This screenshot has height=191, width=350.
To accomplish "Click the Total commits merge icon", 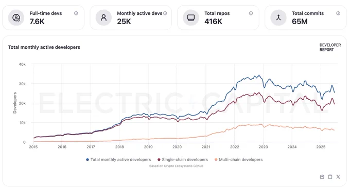I will (278, 17).
